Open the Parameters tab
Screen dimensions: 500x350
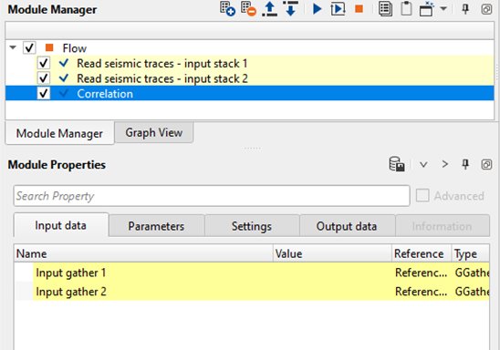[156, 226]
